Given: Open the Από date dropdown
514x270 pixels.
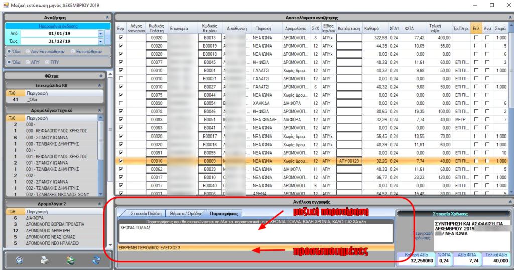Looking at the screenshot, I should (x=100, y=33).
